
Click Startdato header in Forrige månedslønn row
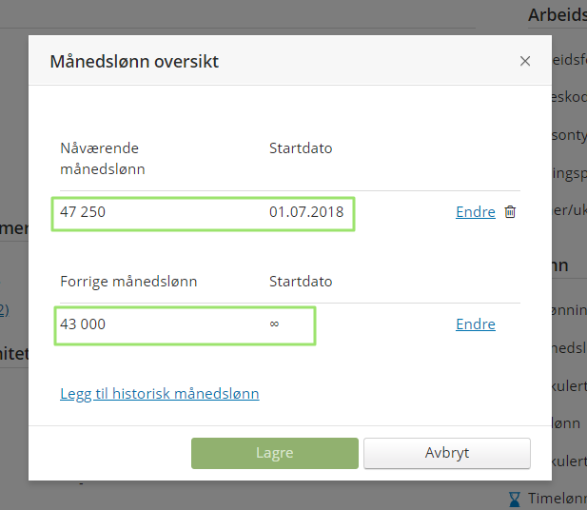pos(301,282)
